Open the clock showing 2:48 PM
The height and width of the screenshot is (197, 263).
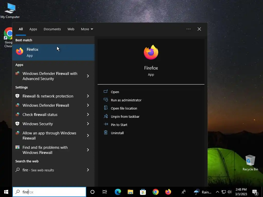pos(241,192)
